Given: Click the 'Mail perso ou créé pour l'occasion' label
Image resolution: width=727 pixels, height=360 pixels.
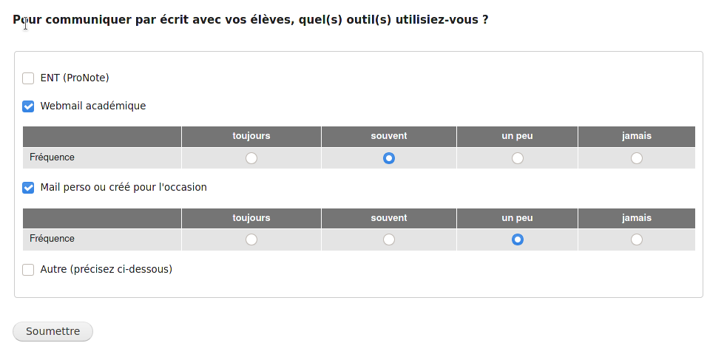Looking at the screenshot, I should point(124,187).
